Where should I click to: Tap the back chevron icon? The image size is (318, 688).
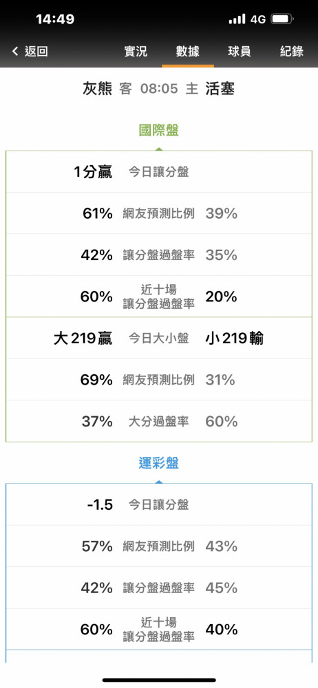point(15,52)
